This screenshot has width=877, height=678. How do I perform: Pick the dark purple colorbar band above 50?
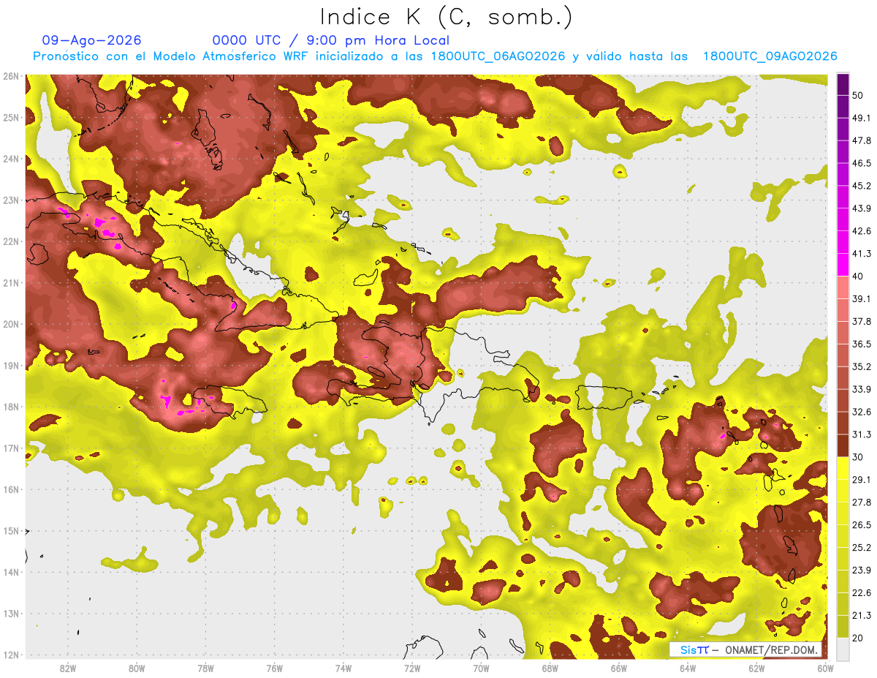click(843, 84)
